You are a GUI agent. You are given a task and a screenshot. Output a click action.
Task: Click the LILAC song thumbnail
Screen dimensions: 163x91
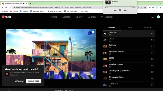[x=105, y=40]
